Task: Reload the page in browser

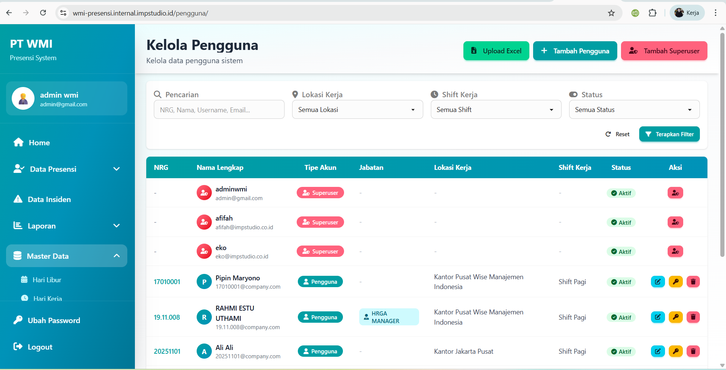Action: [x=43, y=13]
